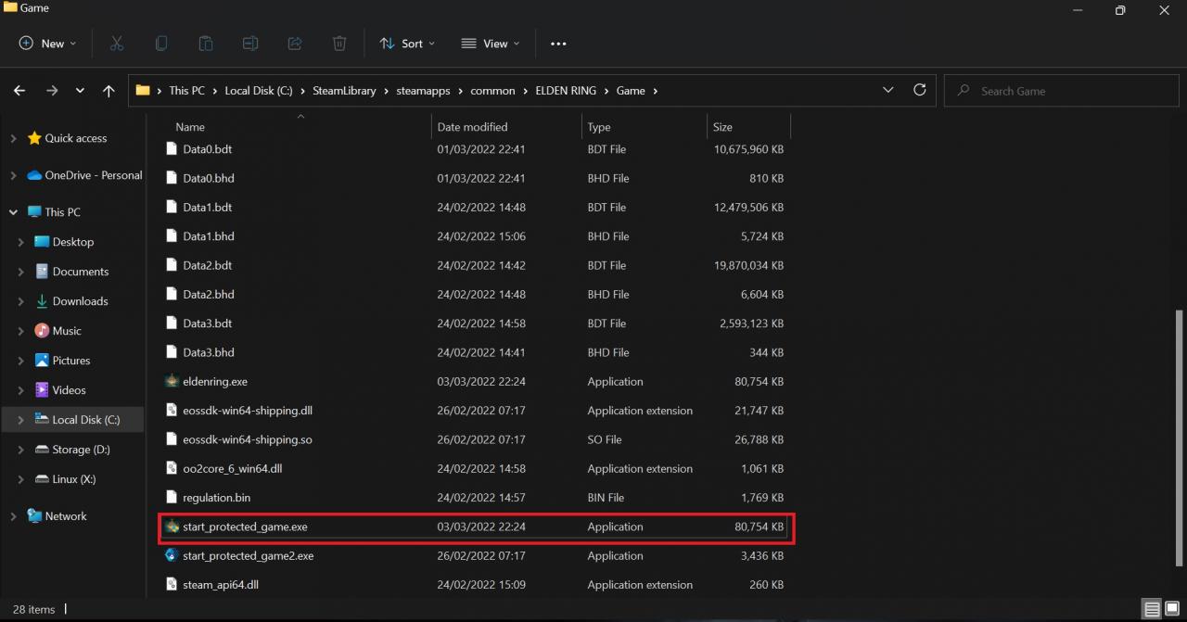Image resolution: width=1187 pixels, height=622 pixels.
Task: Expand the Local Disk (C:) tree node
Action: pos(20,420)
